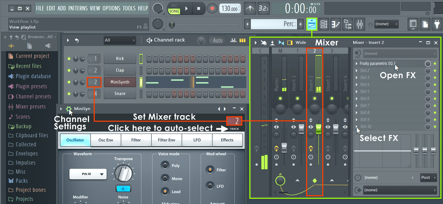Switch to the Effects tab
Viewport: 443px width, 204px height.
point(227,140)
